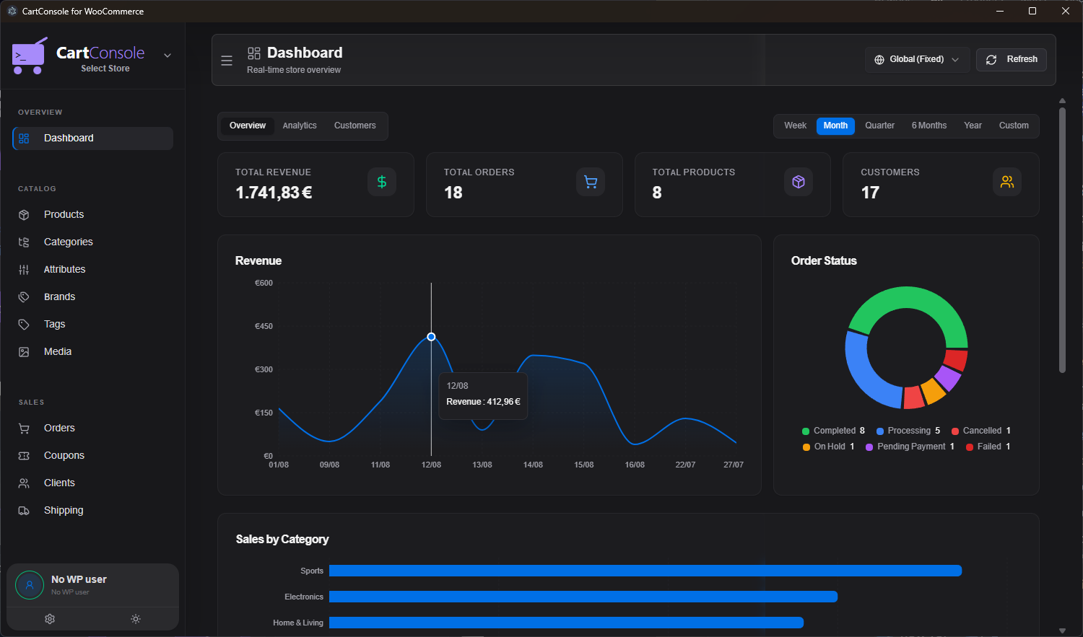Minimize the CartConsole window
Image resolution: width=1083 pixels, height=637 pixels.
tap(1000, 11)
